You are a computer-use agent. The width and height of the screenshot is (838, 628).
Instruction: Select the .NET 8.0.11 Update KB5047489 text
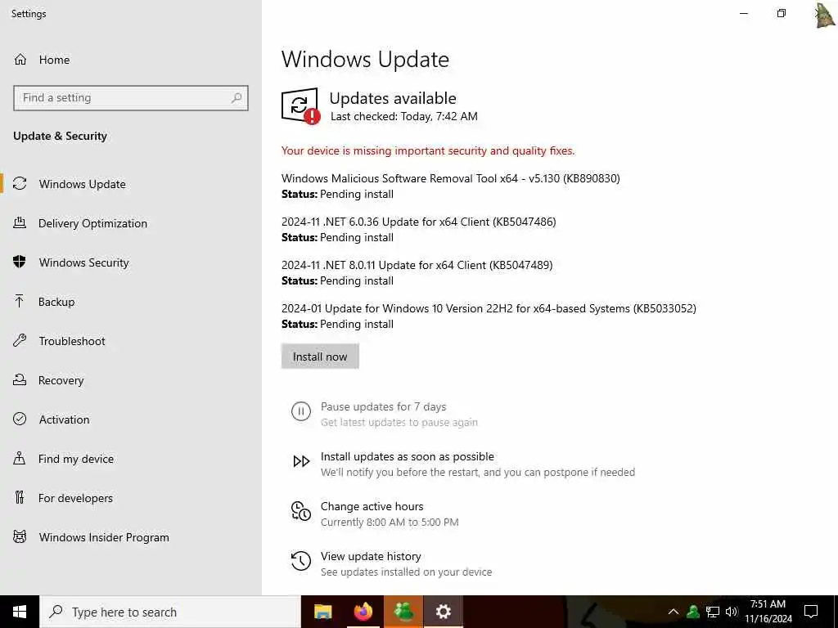coord(417,265)
